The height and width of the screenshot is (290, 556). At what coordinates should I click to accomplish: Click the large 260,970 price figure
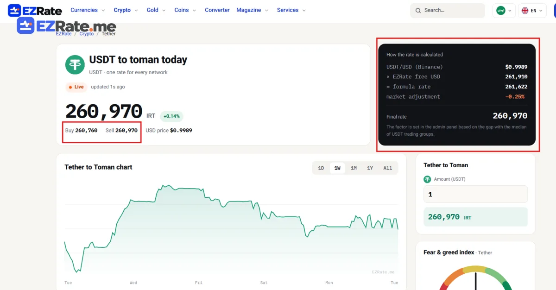(104, 112)
